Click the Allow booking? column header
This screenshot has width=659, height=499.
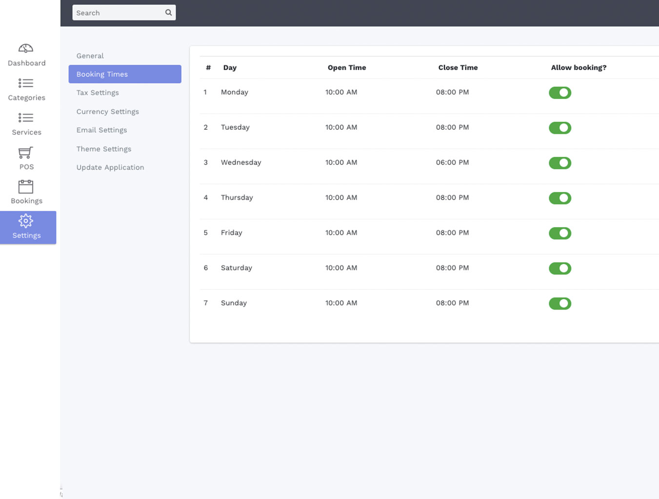579,68
